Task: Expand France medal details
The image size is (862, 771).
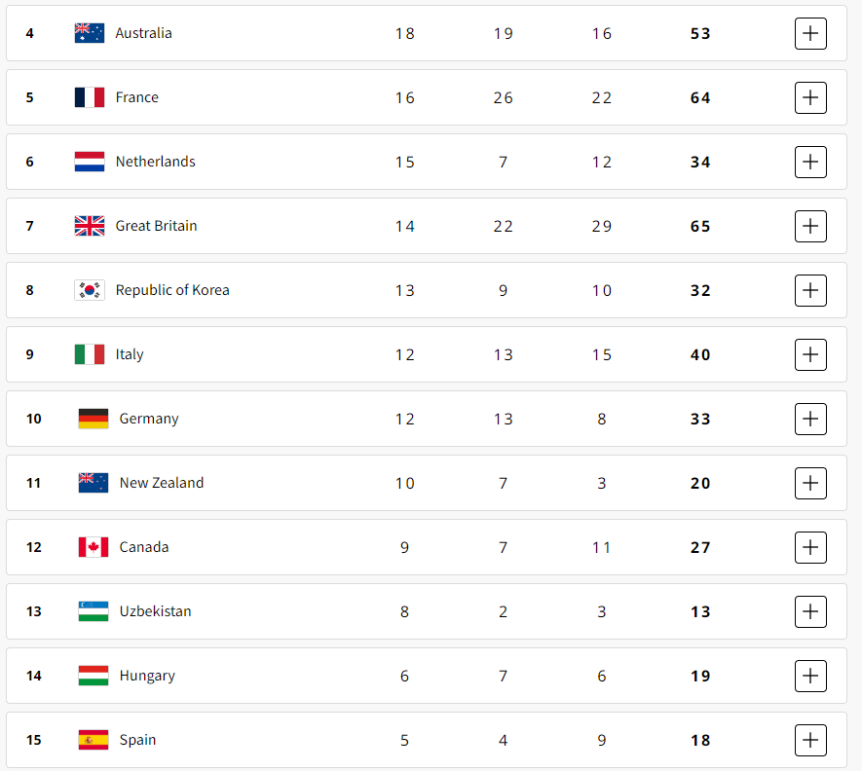Action: pos(810,97)
